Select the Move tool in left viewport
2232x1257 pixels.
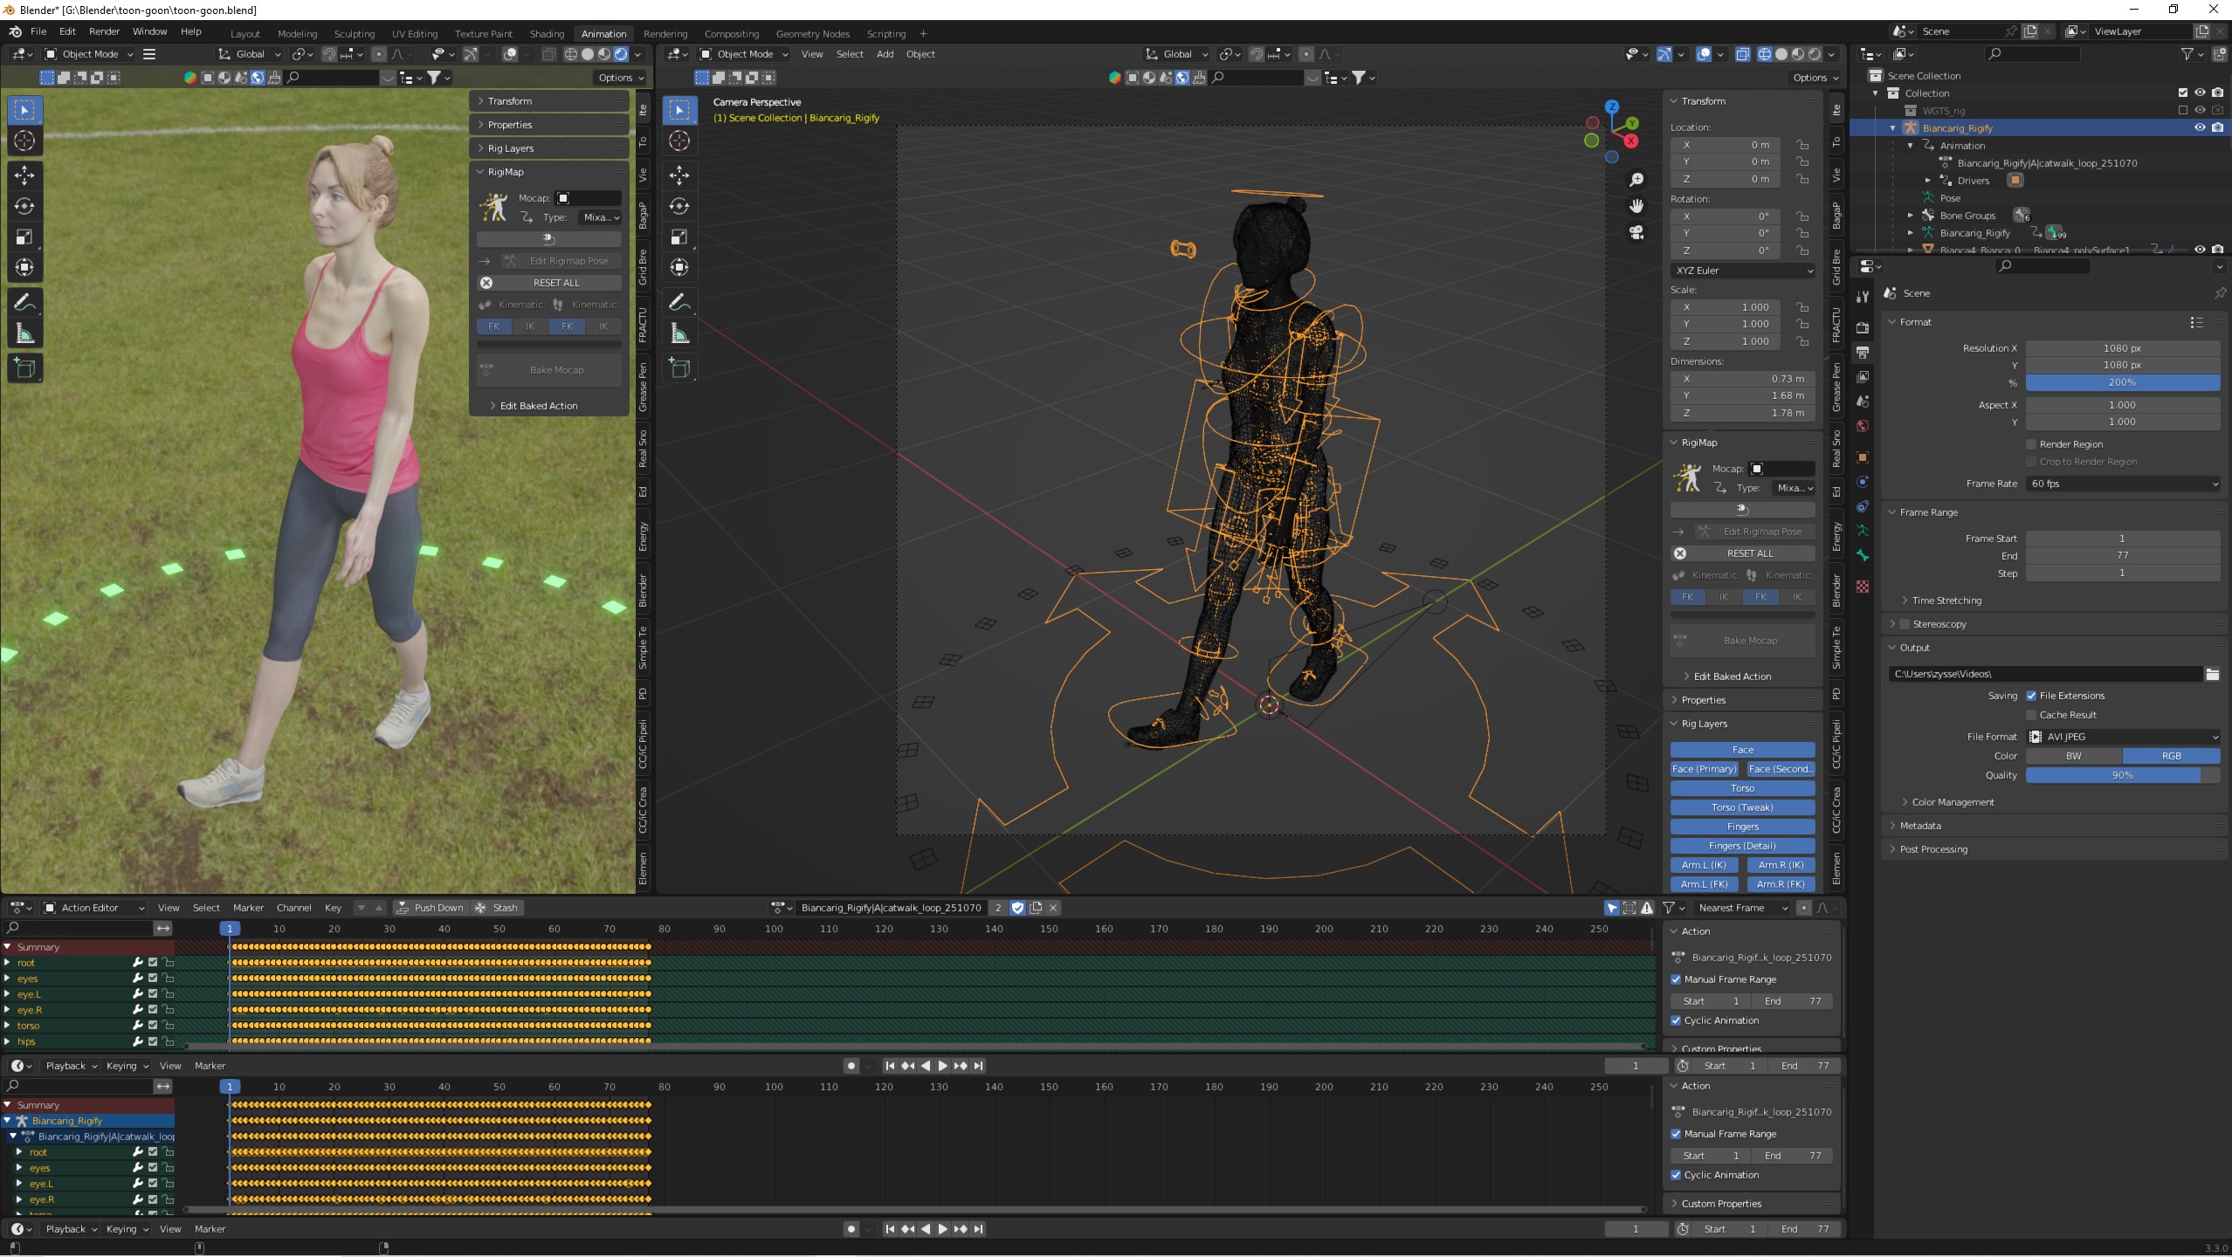tap(24, 175)
